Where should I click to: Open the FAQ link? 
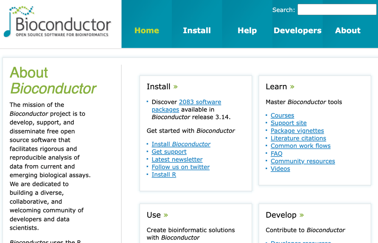pos(276,153)
